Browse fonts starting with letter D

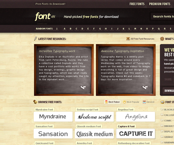[x=82, y=29]
